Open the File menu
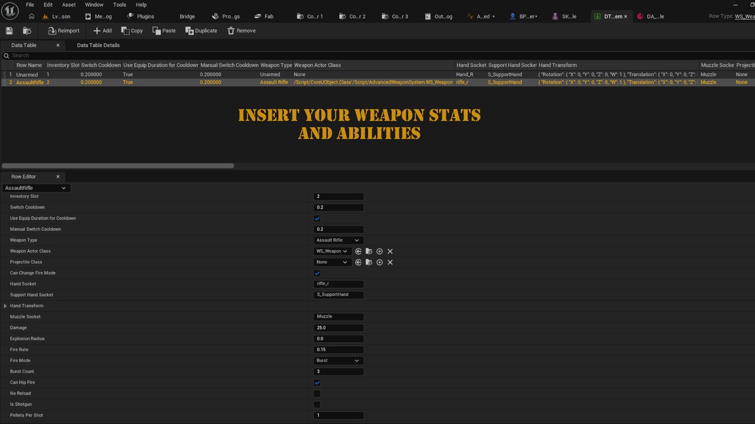 29,5
